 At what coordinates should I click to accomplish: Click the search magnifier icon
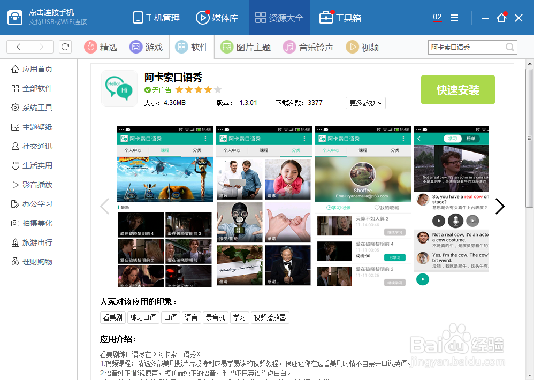(x=510, y=47)
